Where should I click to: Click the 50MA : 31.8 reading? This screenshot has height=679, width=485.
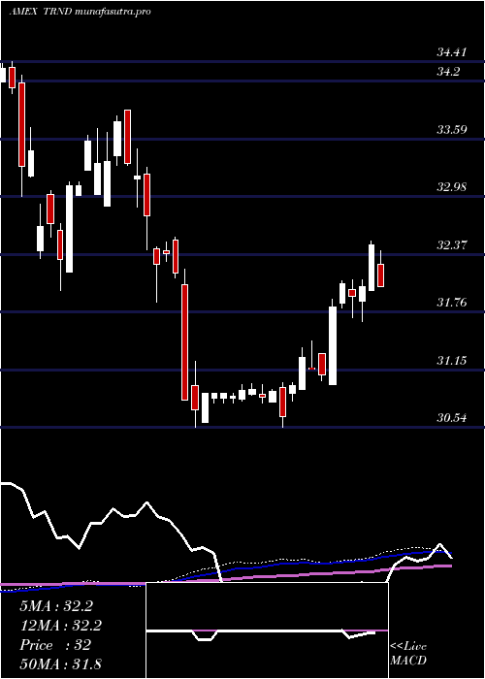coord(60,663)
